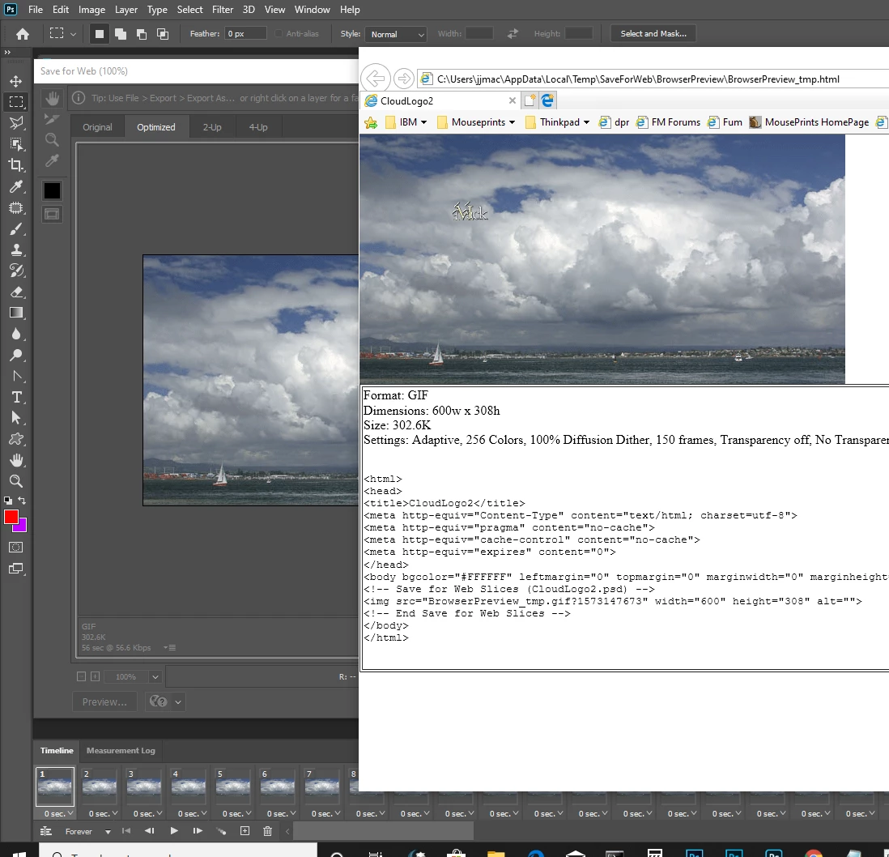Click the Home icon in options bar
This screenshot has width=889, height=857.
(x=23, y=34)
